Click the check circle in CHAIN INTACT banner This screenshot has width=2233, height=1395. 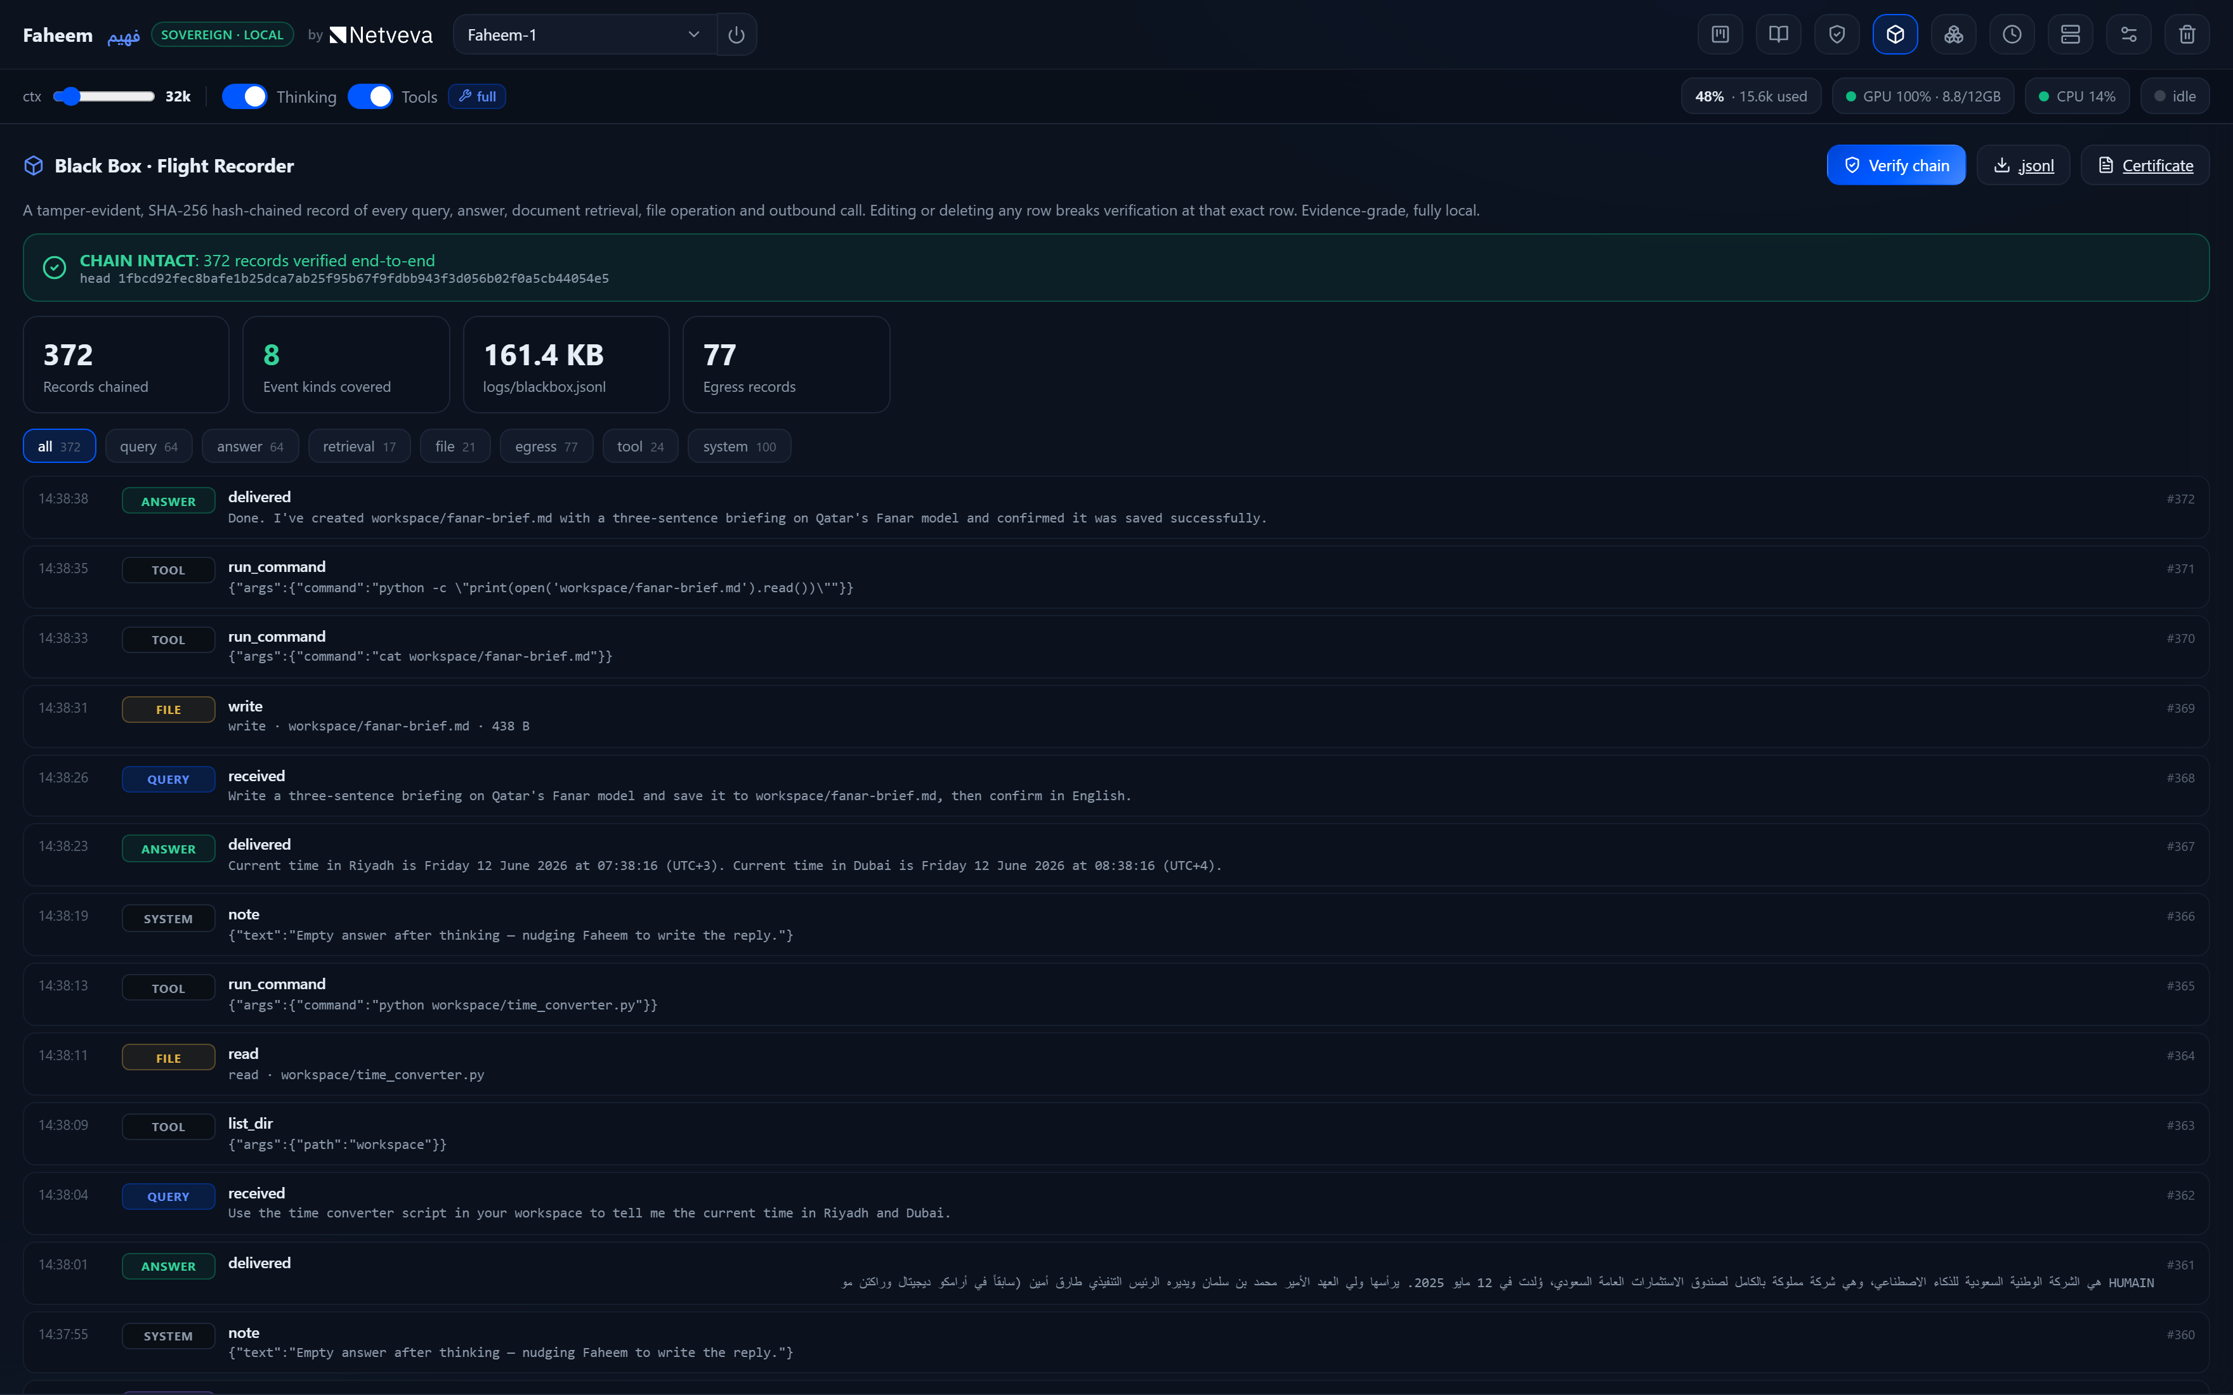pos(55,268)
